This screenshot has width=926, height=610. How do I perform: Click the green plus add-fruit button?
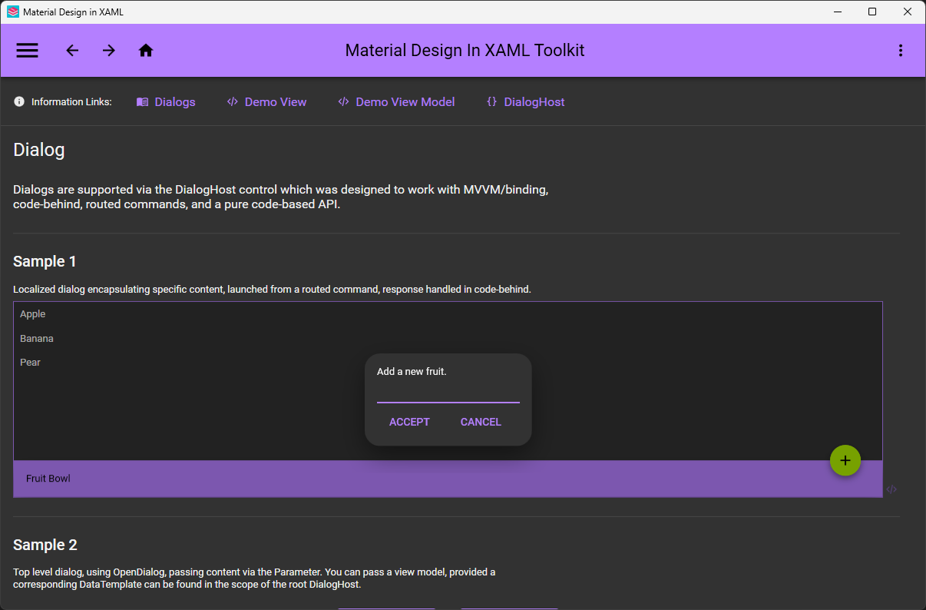pos(845,460)
